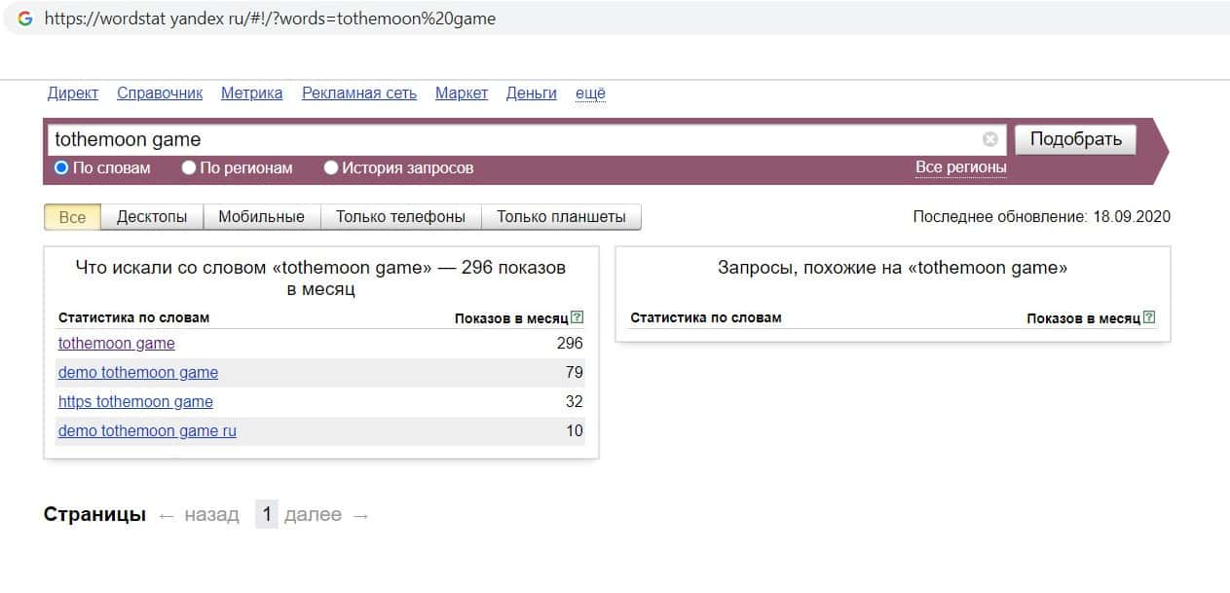Open the tothemoon game query link
The image size is (1230, 593).
(x=117, y=343)
